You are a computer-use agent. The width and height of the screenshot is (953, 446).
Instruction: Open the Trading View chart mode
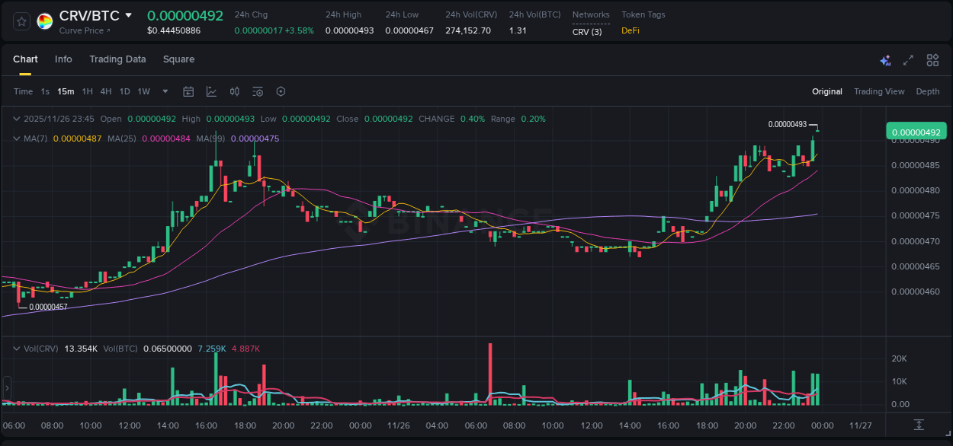(879, 91)
